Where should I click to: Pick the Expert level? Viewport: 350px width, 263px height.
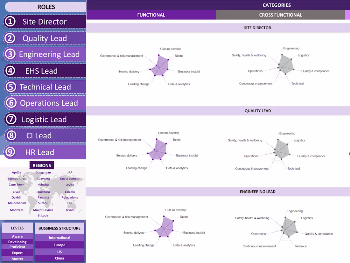pos(17,253)
